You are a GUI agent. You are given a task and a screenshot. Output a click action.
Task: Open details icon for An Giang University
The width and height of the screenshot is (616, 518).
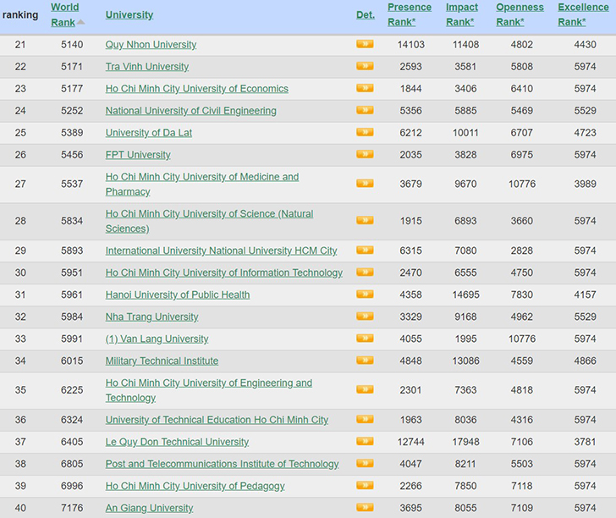pos(365,508)
